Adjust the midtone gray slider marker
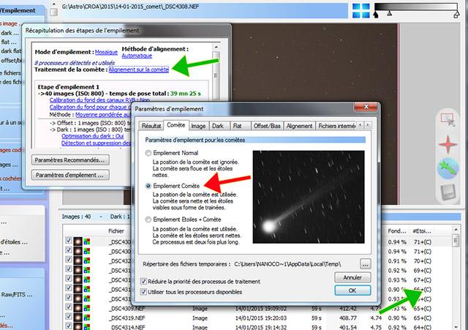Screen dimensions: 468x330 [x=390, y=13]
